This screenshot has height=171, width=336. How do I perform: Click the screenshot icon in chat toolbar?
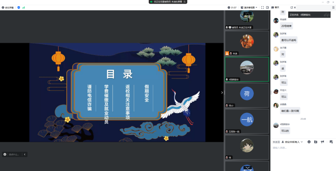pos(331,142)
